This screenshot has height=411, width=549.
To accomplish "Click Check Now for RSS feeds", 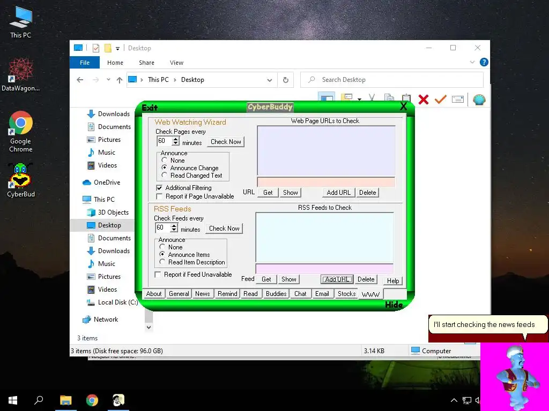I will tap(224, 228).
